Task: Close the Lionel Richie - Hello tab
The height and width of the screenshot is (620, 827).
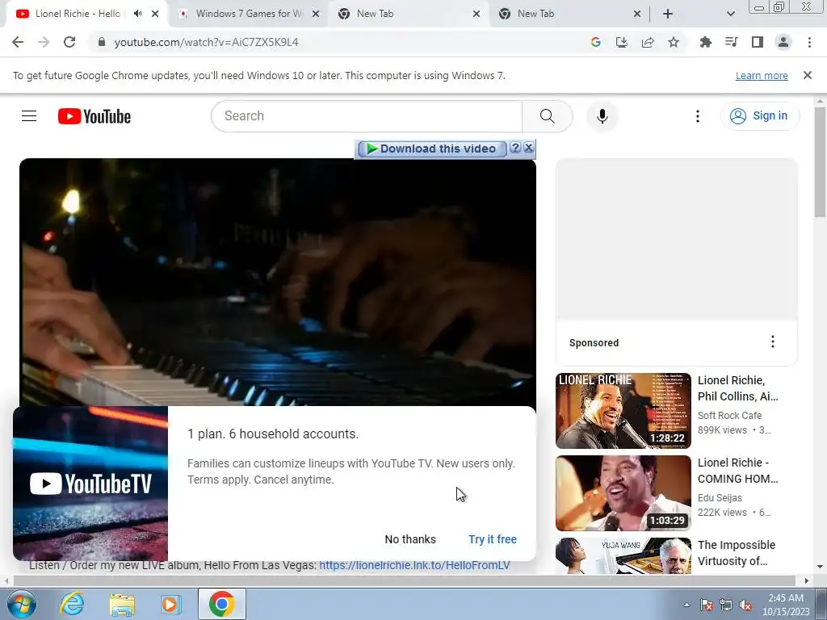Action: (155, 14)
